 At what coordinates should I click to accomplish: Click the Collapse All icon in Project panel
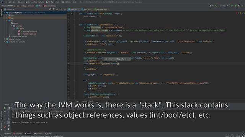click(57, 10)
